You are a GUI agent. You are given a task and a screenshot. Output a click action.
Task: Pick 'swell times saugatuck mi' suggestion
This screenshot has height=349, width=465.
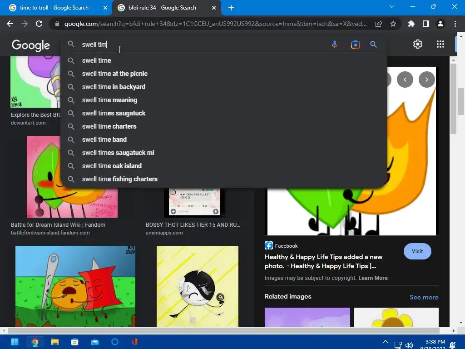pyautogui.click(x=223, y=153)
